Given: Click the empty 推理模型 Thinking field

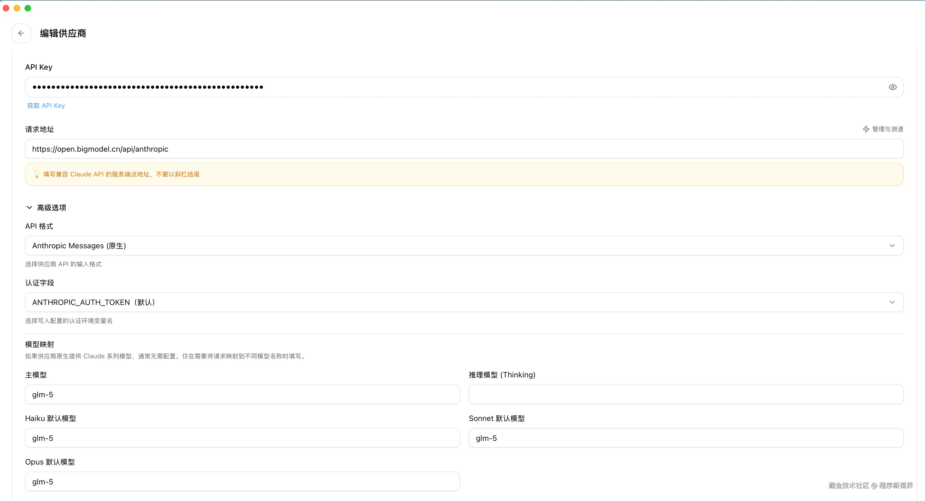Looking at the screenshot, I should pyautogui.click(x=686, y=395).
